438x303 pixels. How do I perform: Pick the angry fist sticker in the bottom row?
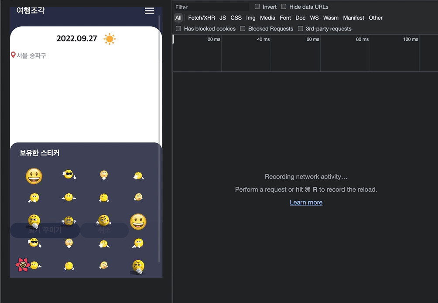(138, 267)
